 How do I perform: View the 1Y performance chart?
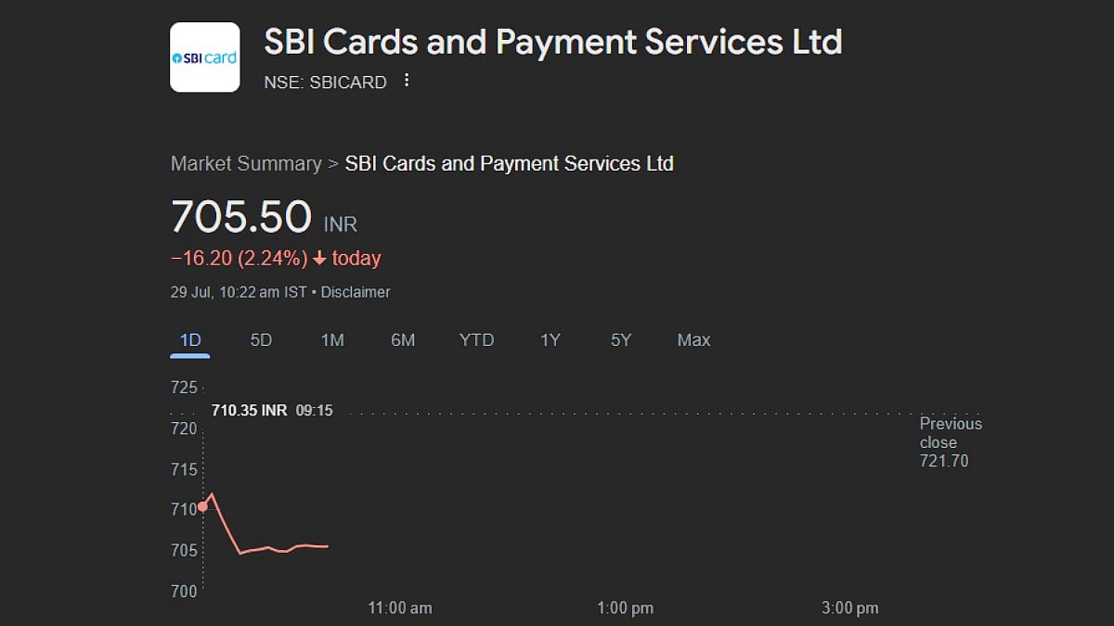pyautogui.click(x=550, y=339)
